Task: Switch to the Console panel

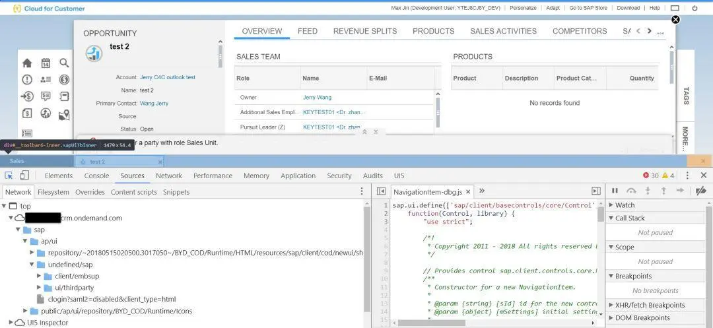Action: (96, 176)
